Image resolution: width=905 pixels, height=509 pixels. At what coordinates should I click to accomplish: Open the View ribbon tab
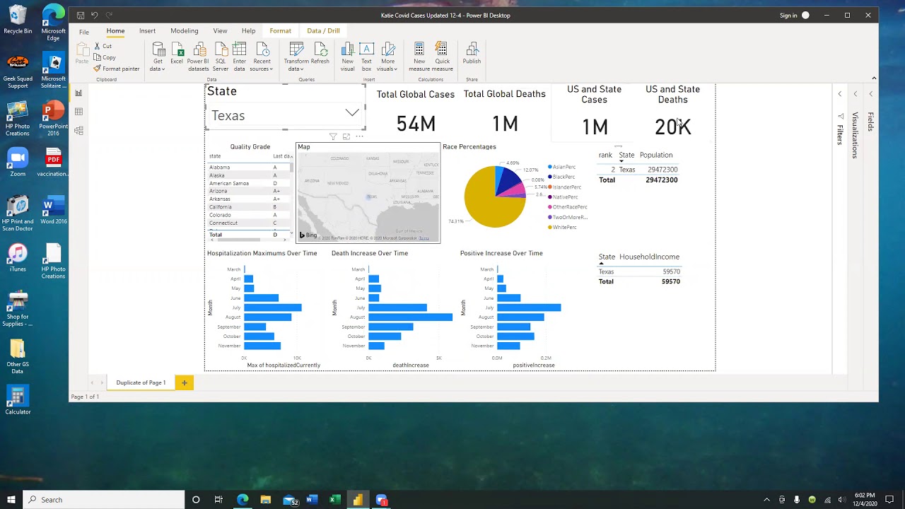[x=220, y=31]
